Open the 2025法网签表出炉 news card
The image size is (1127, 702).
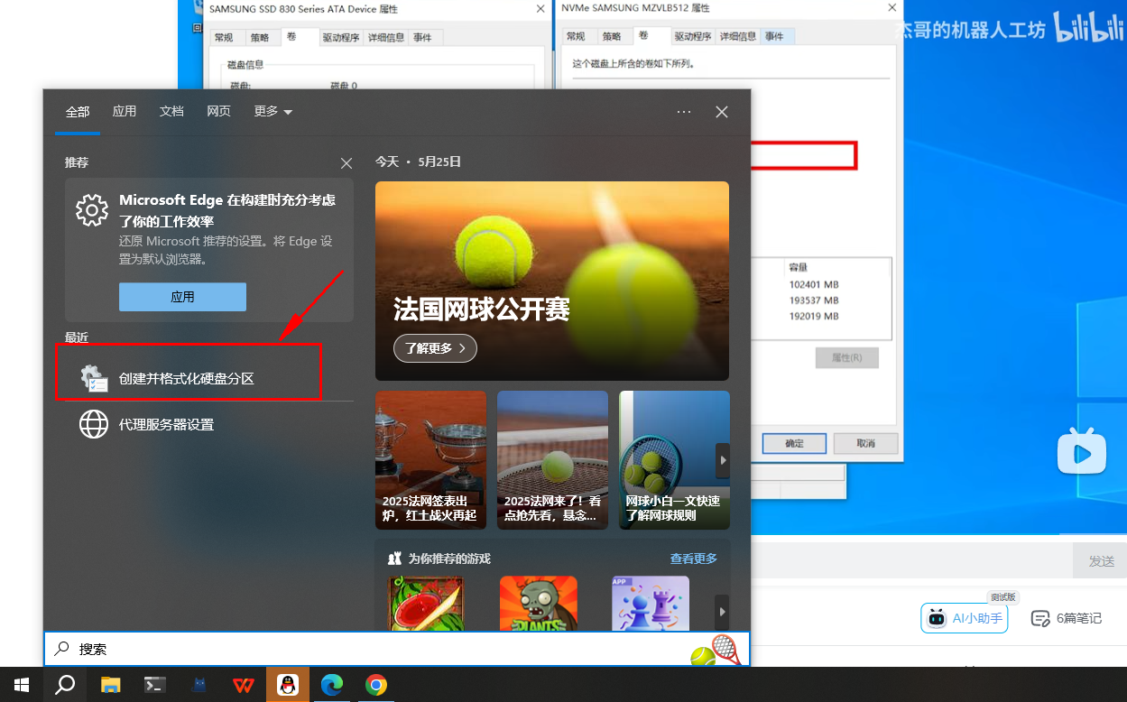(x=430, y=459)
